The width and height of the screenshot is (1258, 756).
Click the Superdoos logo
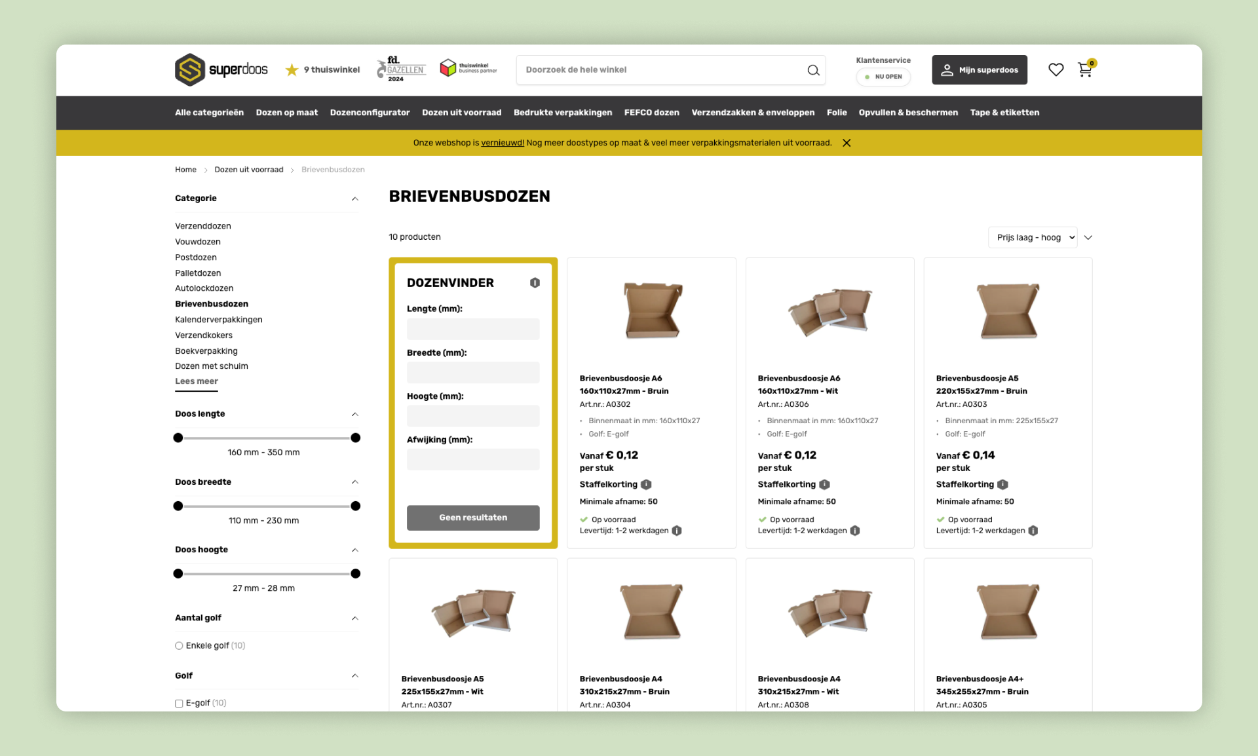tap(221, 69)
